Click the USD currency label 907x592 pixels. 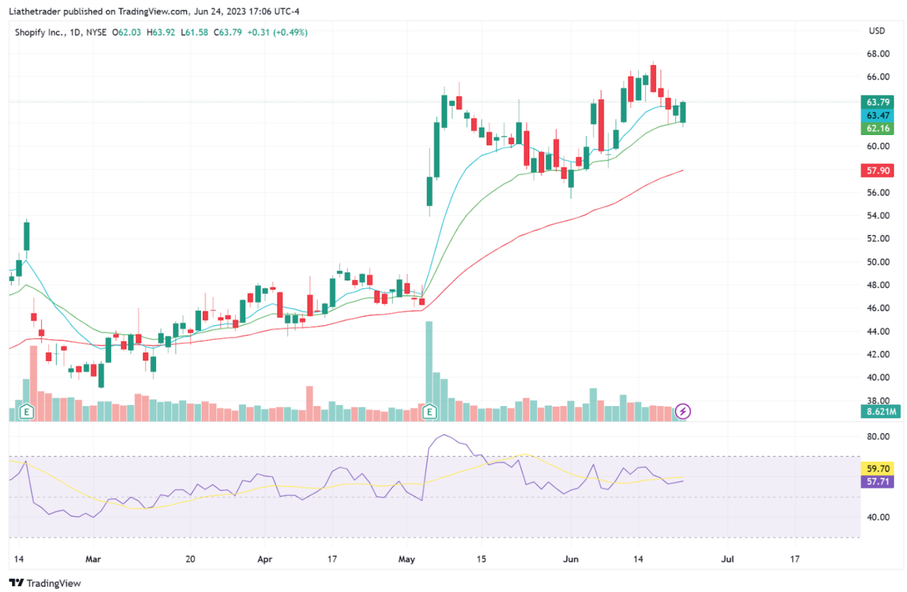[876, 31]
